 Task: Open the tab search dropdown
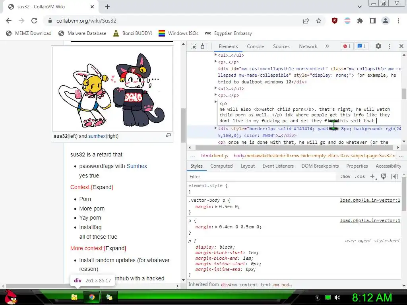359,7
